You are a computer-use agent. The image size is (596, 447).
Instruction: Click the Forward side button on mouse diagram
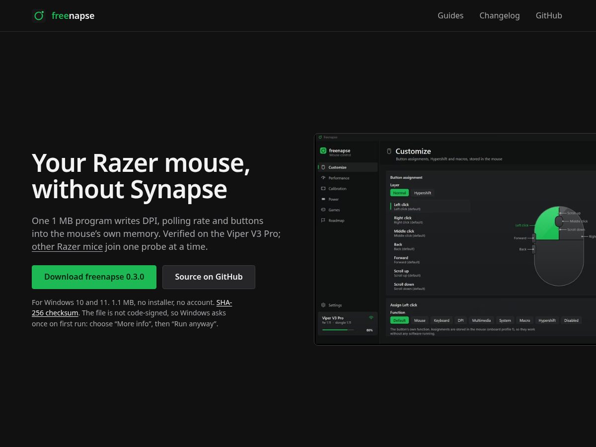(534, 238)
